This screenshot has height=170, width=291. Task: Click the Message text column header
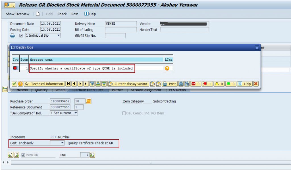pyautogui.click(x=96, y=60)
